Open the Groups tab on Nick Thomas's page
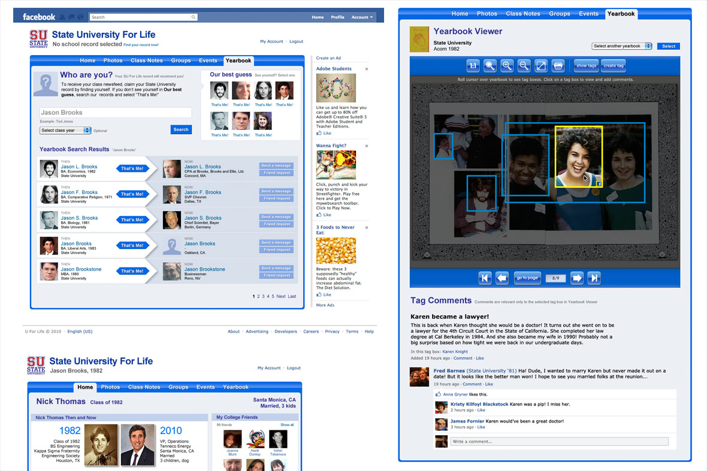Image resolution: width=707 pixels, height=471 pixels. [179, 387]
